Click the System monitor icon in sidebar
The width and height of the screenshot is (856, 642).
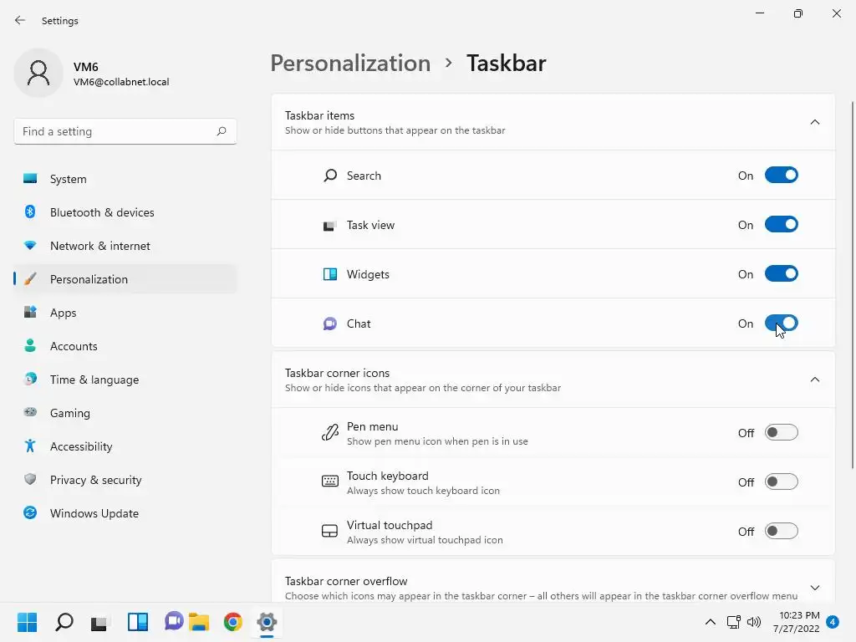(30, 179)
